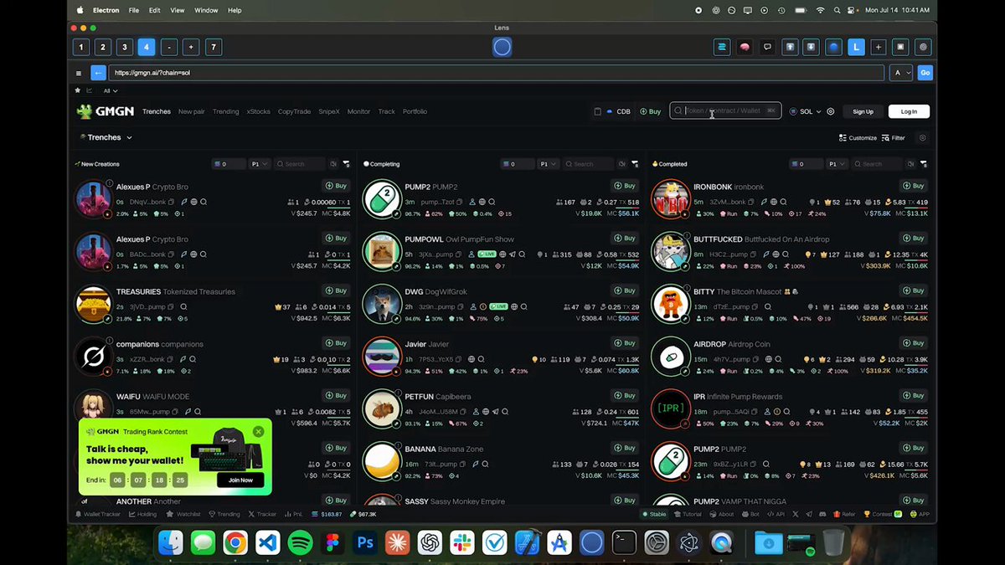
Task: Click the 'L' icon in Lens toolbar
Action: click(856, 48)
